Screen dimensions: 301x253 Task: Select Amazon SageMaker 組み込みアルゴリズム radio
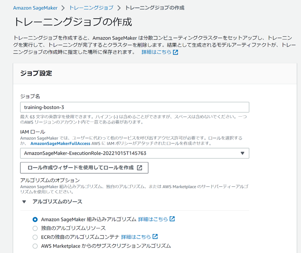tap(35, 219)
